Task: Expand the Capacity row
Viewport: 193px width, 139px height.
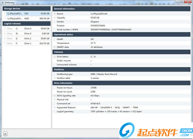Action: click(55, 18)
